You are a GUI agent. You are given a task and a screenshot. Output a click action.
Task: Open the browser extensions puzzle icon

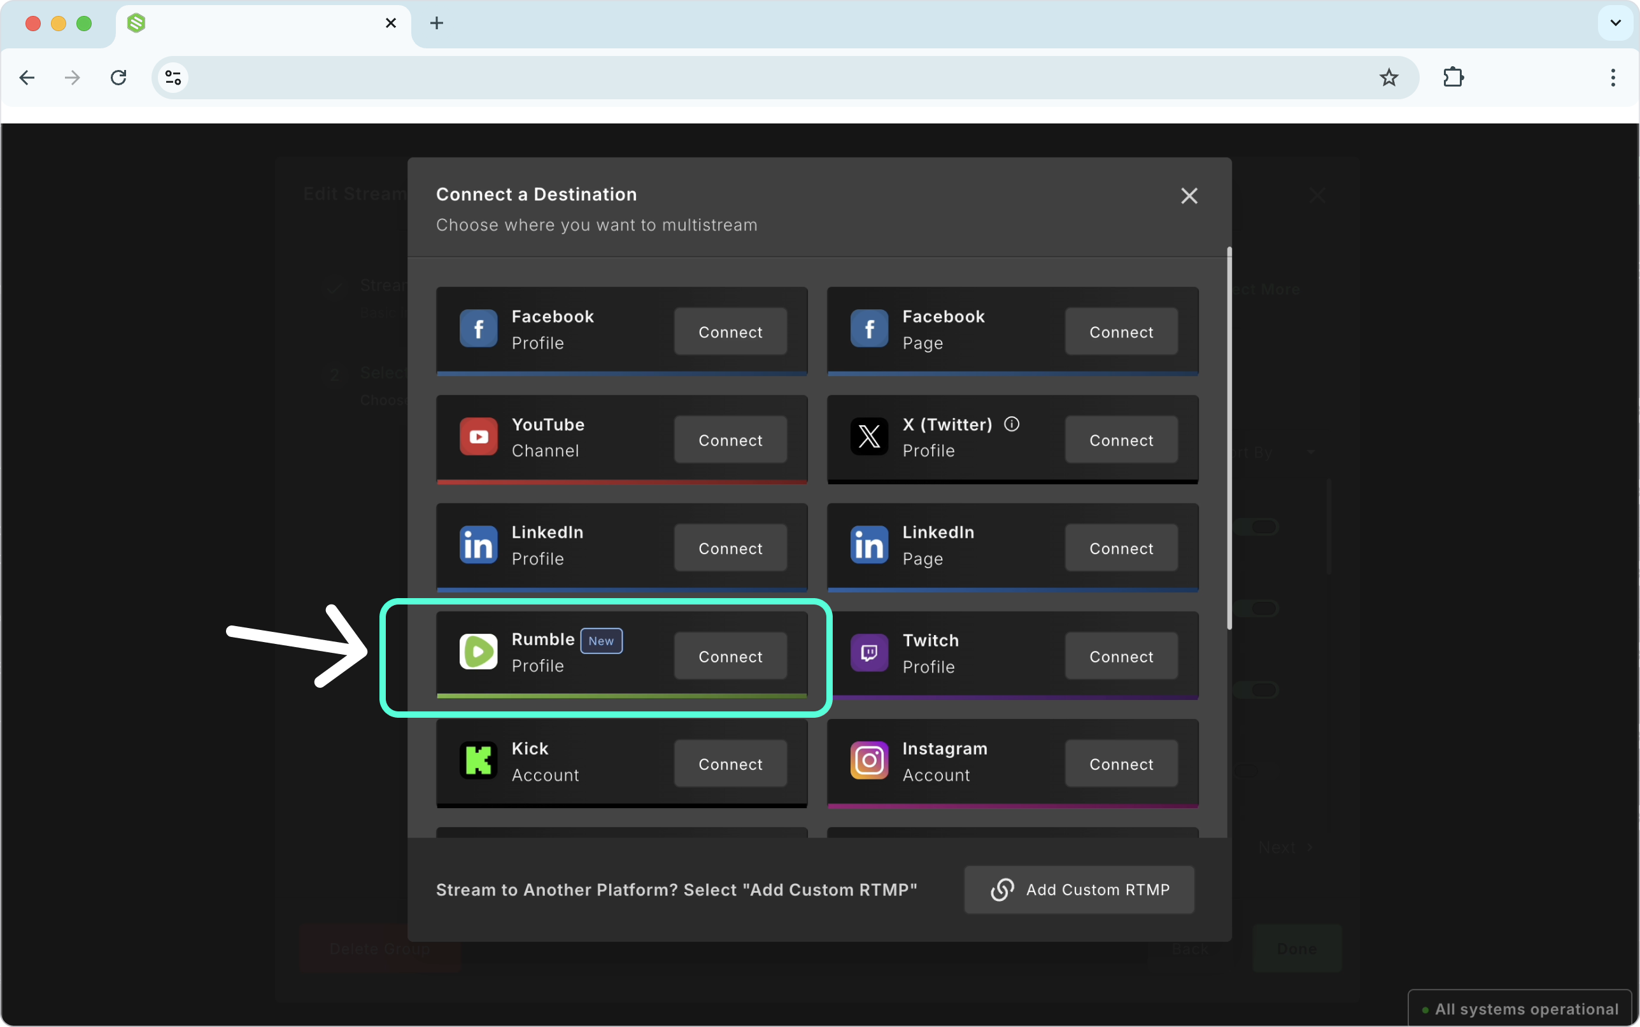[x=1453, y=78]
